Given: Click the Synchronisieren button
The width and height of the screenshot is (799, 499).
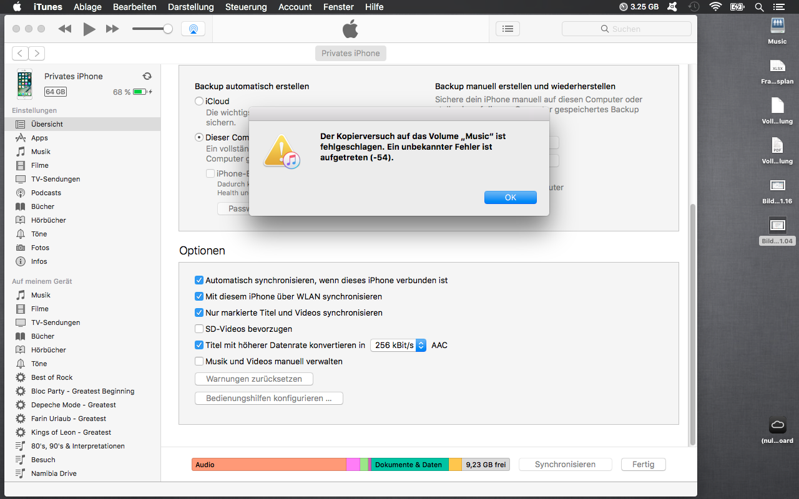Looking at the screenshot, I should pyautogui.click(x=566, y=464).
